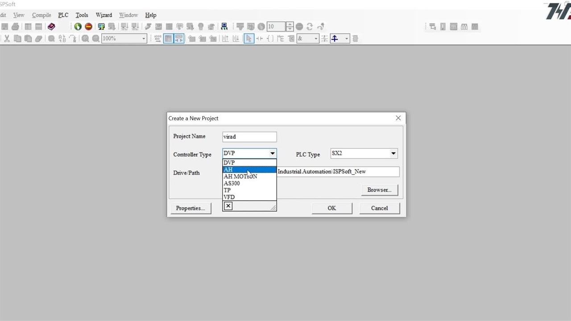The height and width of the screenshot is (321, 571).
Task: Select the arrow pointer selection tool
Action: point(248,39)
